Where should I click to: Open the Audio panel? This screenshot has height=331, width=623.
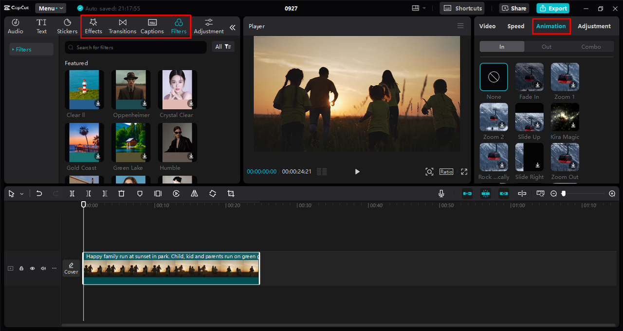(15, 26)
